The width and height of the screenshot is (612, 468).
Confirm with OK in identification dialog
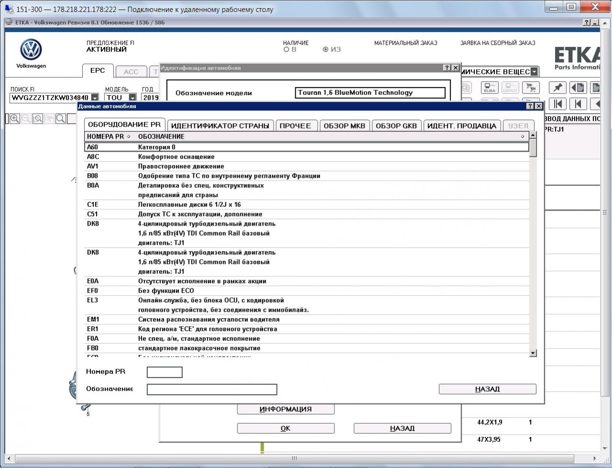click(x=286, y=428)
